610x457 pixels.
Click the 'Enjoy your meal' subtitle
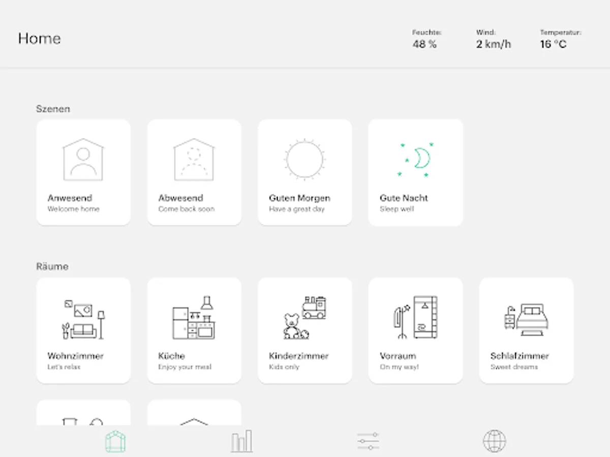click(185, 367)
